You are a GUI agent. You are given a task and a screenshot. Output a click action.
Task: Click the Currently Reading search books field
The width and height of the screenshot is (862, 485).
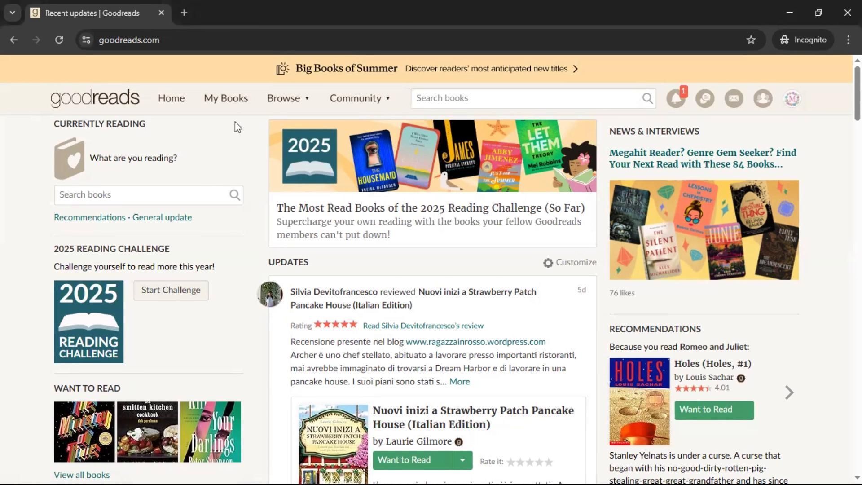click(141, 195)
